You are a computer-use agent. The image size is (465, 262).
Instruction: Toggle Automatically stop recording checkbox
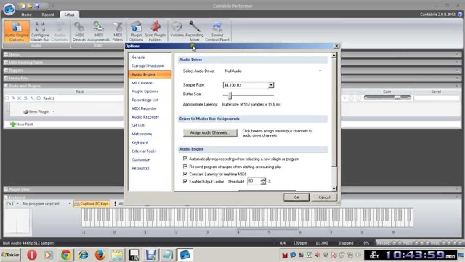click(185, 159)
